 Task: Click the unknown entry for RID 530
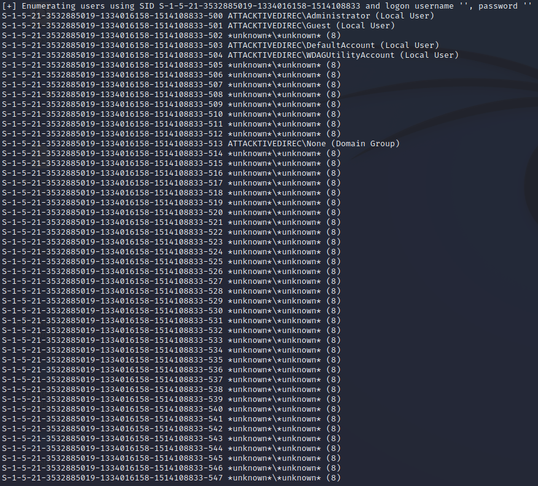click(284, 310)
